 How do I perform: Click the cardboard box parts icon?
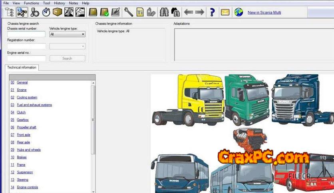pyautogui.click(x=57, y=12)
